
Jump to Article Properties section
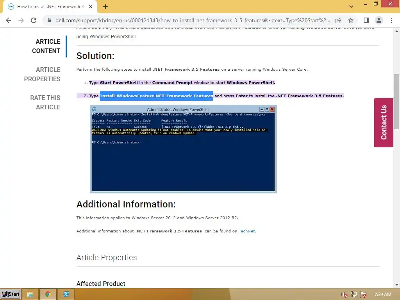pos(42,74)
